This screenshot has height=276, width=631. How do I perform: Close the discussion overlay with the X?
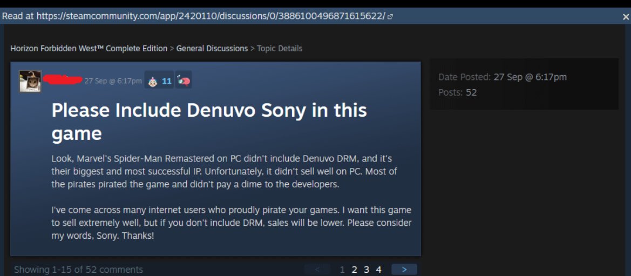tap(626, 17)
